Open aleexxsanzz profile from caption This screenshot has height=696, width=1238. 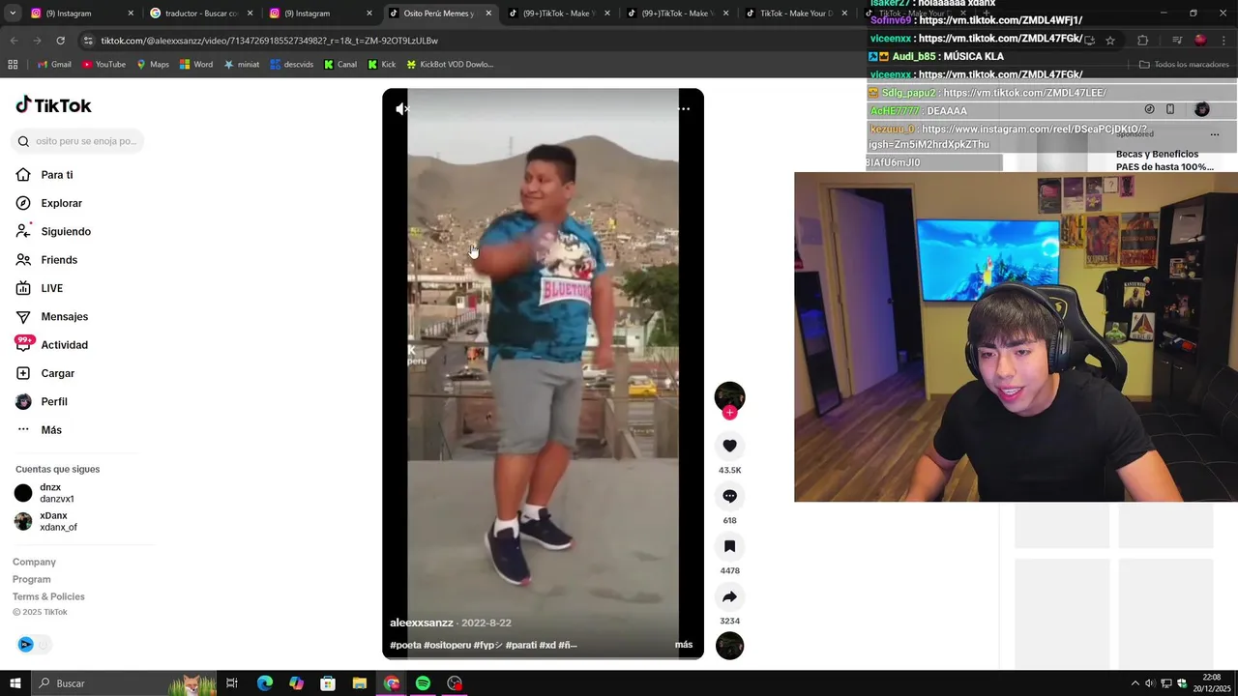(422, 623)
